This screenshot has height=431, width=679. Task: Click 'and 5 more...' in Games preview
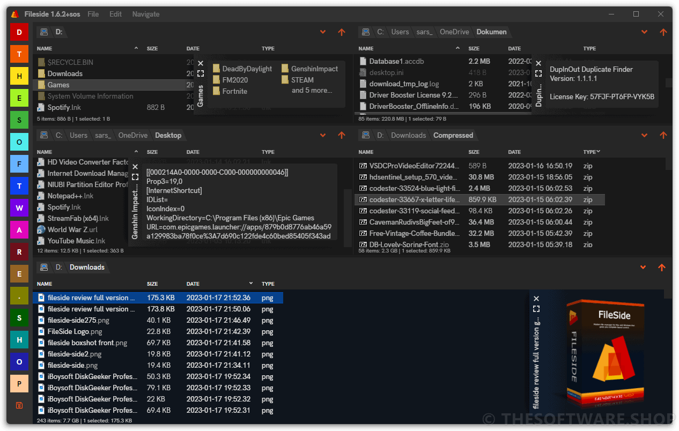coord(312,91)
